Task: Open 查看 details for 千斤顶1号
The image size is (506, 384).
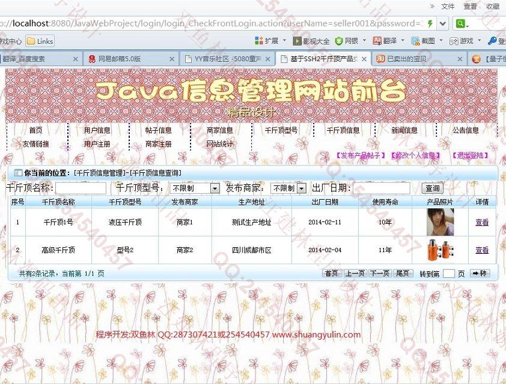Action: (x=482, y=222)
